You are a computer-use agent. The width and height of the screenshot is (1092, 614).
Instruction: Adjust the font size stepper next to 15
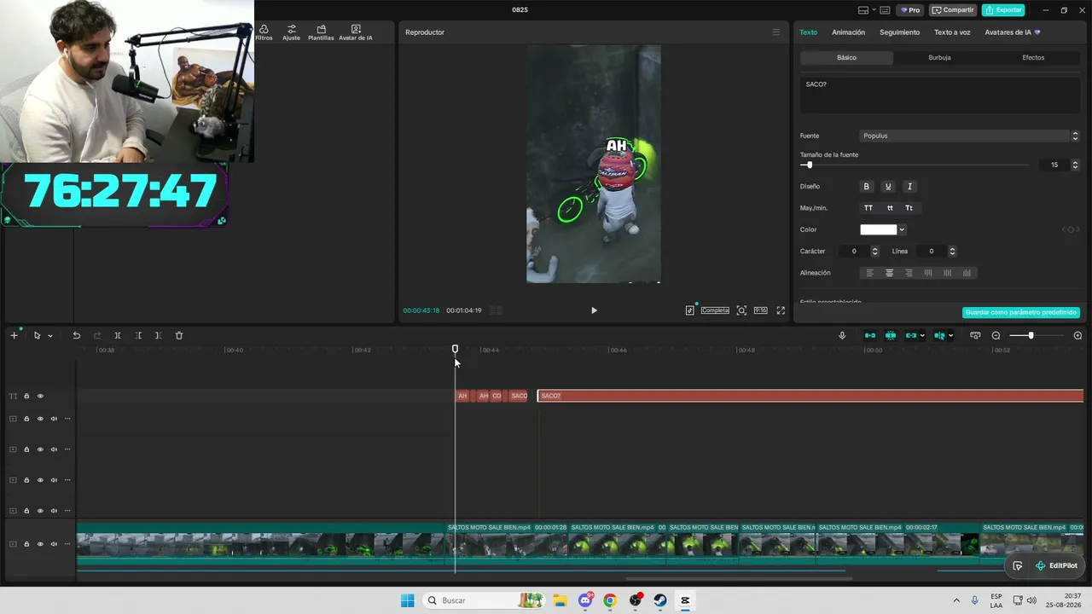pyautogui.click(x=1075, y=165)
